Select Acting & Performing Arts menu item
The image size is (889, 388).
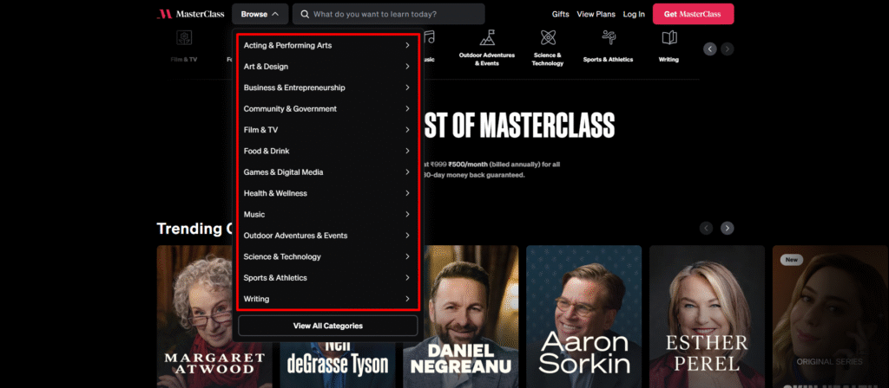pos(327,45)
